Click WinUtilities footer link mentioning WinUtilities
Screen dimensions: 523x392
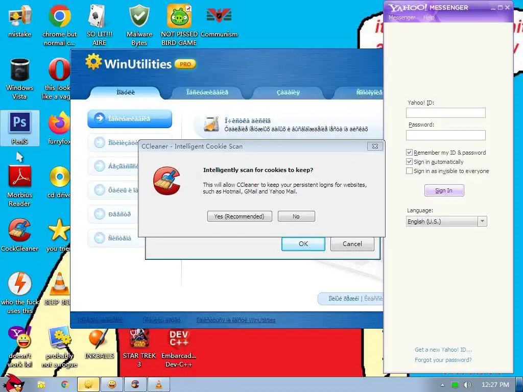[236, 320]
